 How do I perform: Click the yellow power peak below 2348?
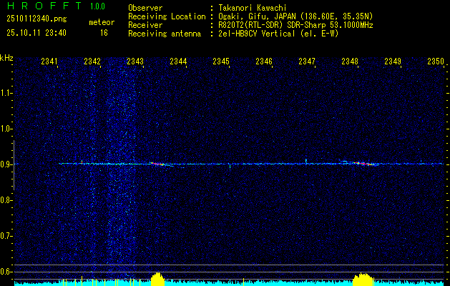[x=363, y=280]
